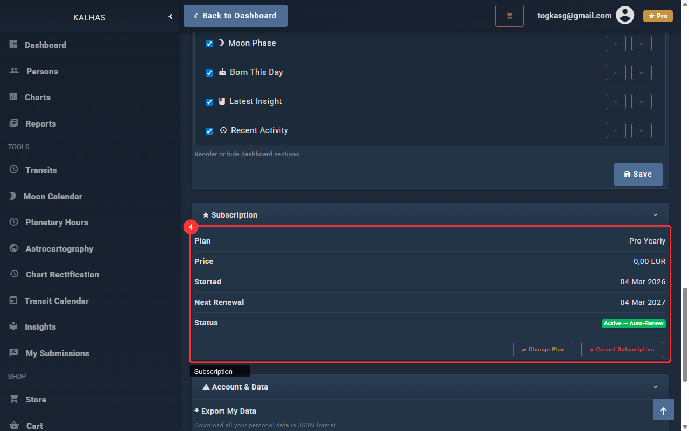Click the Cancel Subscription button

tap(622, 350)
